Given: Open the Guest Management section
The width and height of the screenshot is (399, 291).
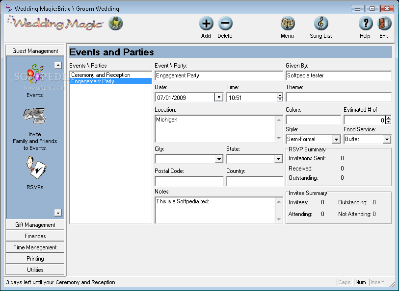Looking at the screenshot, I should 35,51.
